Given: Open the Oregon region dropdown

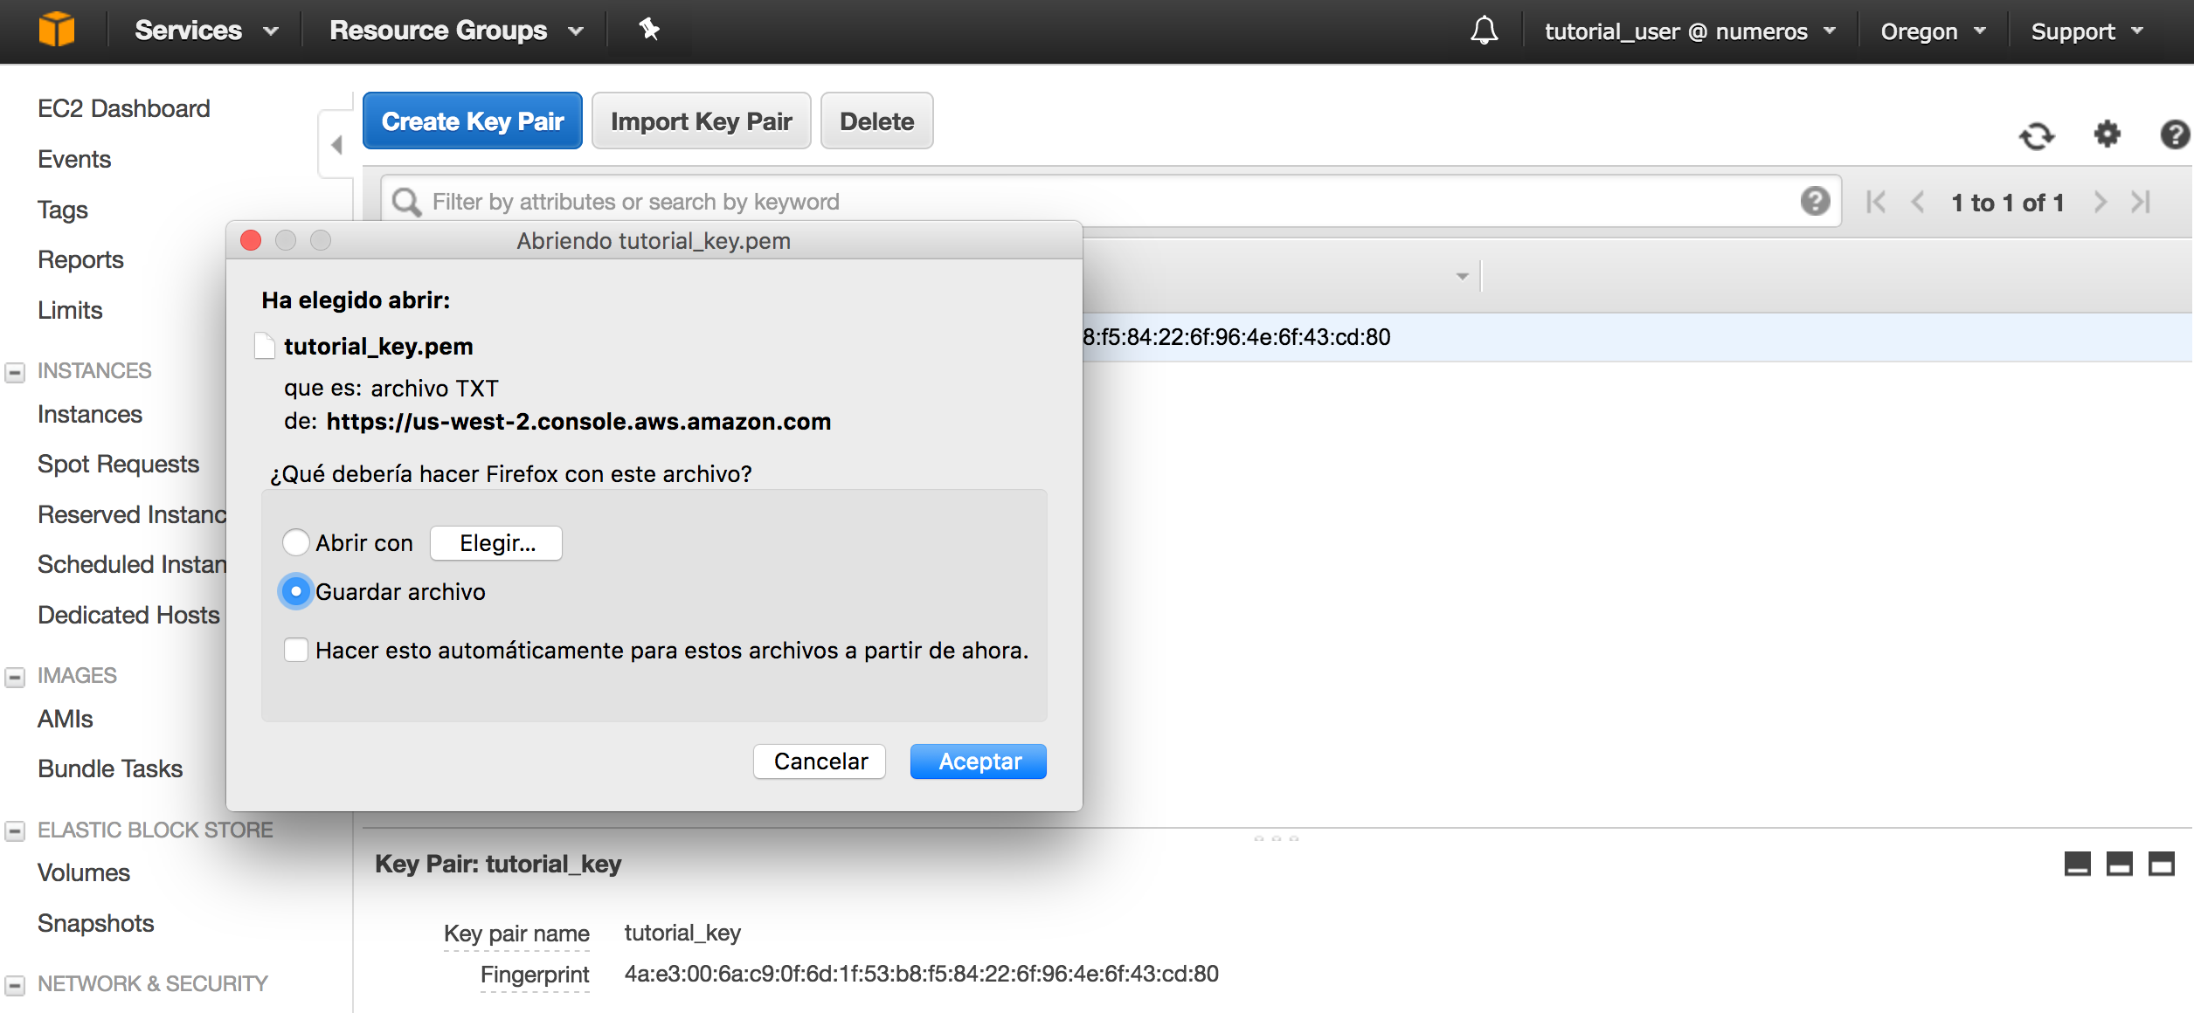Looking at the screenshot, I should pyautogui.click(x=1933, y=31).
